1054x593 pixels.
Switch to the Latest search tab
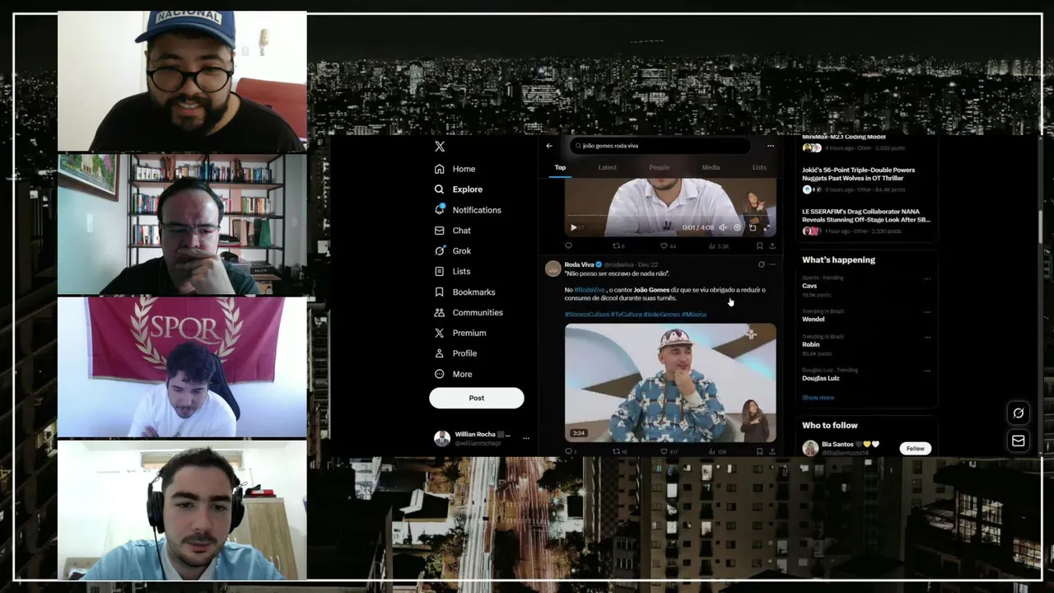[607, 167]
